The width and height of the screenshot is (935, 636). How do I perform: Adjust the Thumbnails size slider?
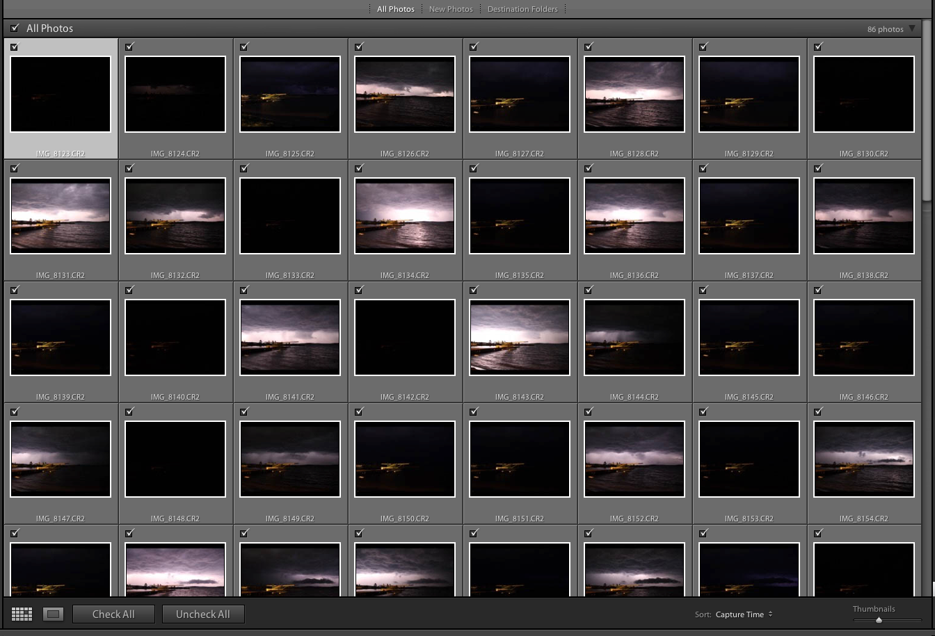point(879,619)
